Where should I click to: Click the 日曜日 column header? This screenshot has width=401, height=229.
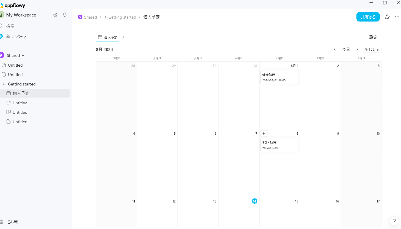click(116, 58)
